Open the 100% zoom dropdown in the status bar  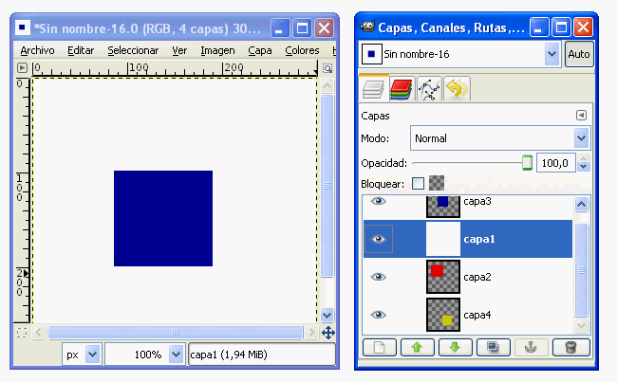click(x=144, y=355)
